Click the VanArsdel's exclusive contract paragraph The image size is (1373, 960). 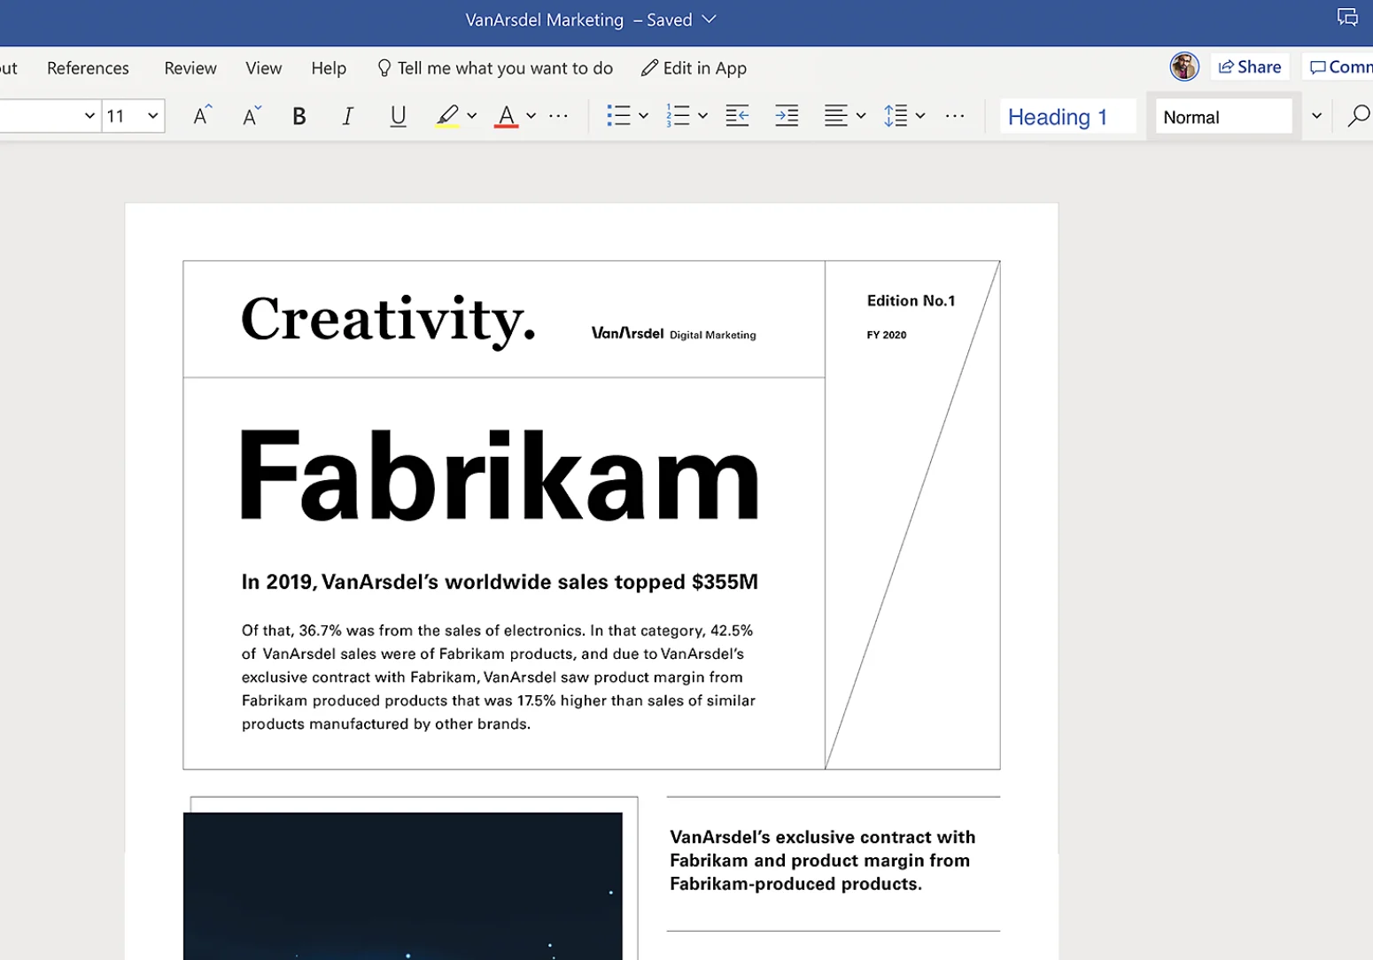click(823, 861)
